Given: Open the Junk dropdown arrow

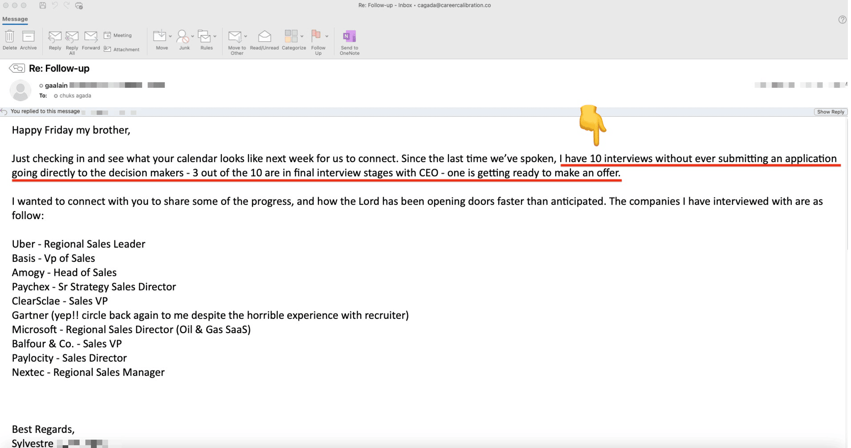Looking at the screenshot, I should click(x=192, y=36).
